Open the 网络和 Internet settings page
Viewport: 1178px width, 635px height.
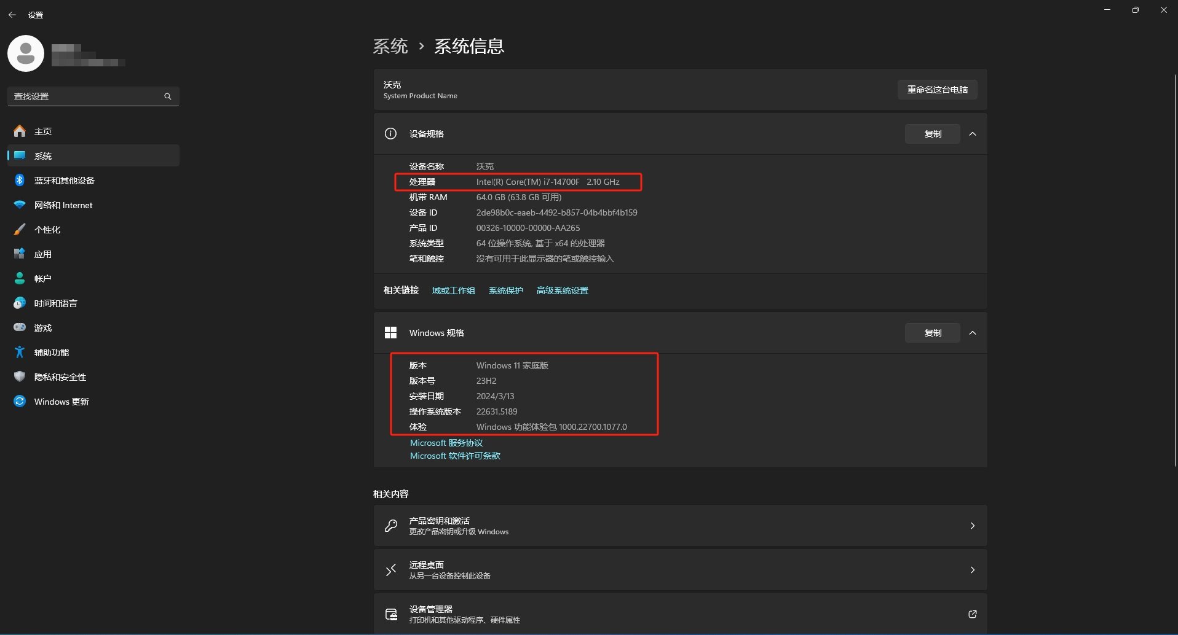tap(62, 205)
